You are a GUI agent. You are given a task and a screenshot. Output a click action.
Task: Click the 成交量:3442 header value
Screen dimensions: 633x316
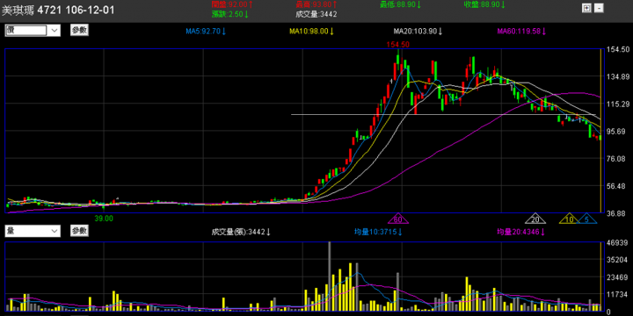pos(316,14)
